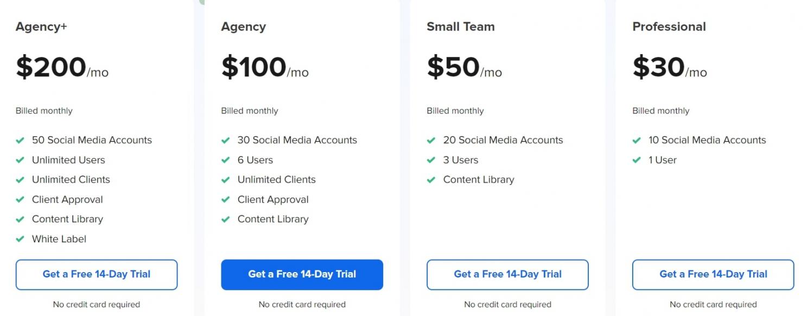Click the Agency+ plan heading
This screenshot has width=807, height=316.
pyautogui.click(x=41, y=27)
